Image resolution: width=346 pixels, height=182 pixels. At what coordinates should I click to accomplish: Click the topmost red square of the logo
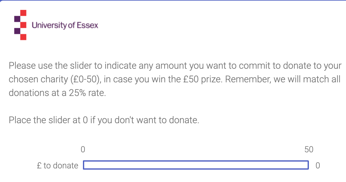tap(24, 13)
